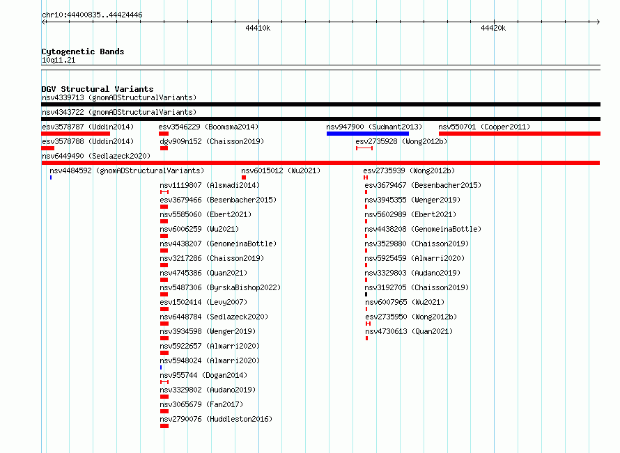Click the DGV Structural Variants track title

(98, 89)
